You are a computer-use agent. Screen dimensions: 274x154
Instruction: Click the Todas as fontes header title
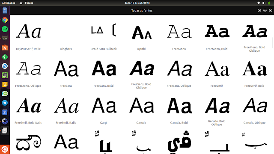(x=142, y=11)
